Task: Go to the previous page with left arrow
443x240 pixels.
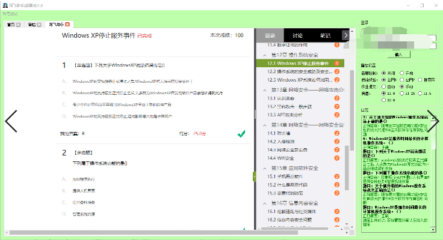Action: [11, 121]
